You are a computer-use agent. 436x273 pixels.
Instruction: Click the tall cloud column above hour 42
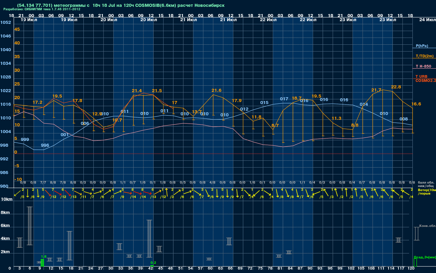coord(149,239)
